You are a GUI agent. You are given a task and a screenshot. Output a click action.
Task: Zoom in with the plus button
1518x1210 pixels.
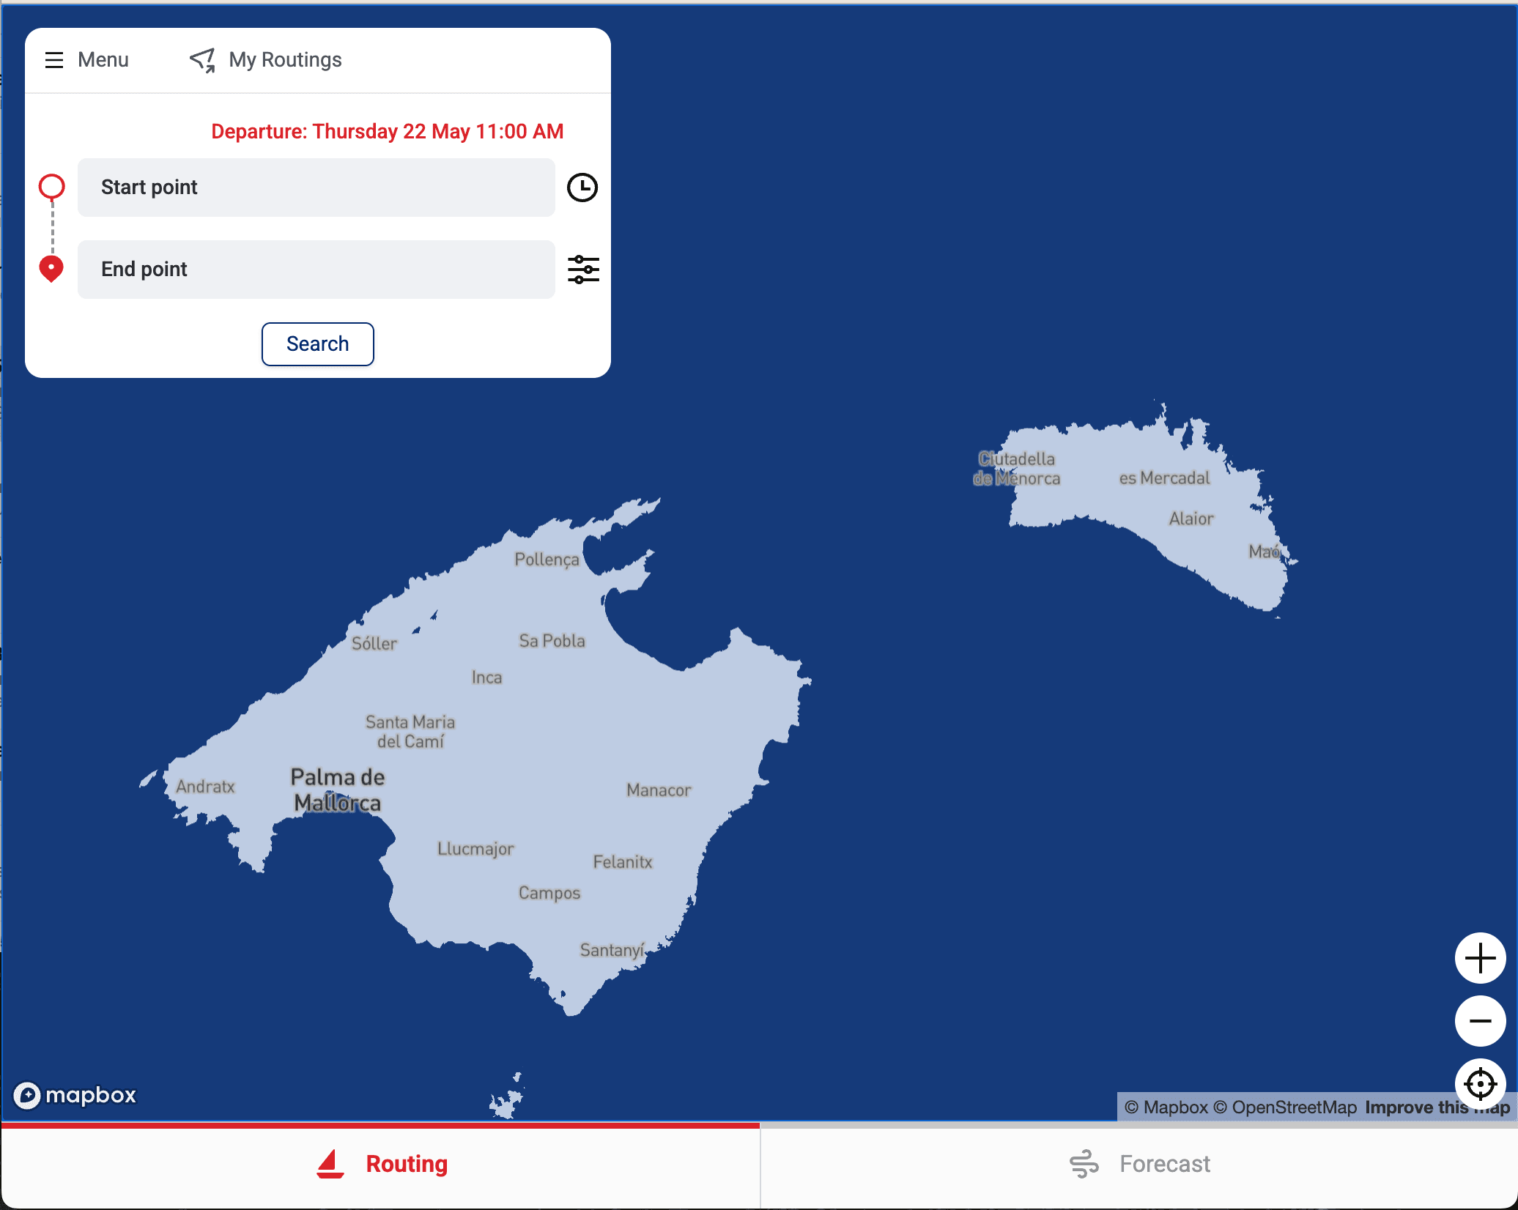point(1481,958)
